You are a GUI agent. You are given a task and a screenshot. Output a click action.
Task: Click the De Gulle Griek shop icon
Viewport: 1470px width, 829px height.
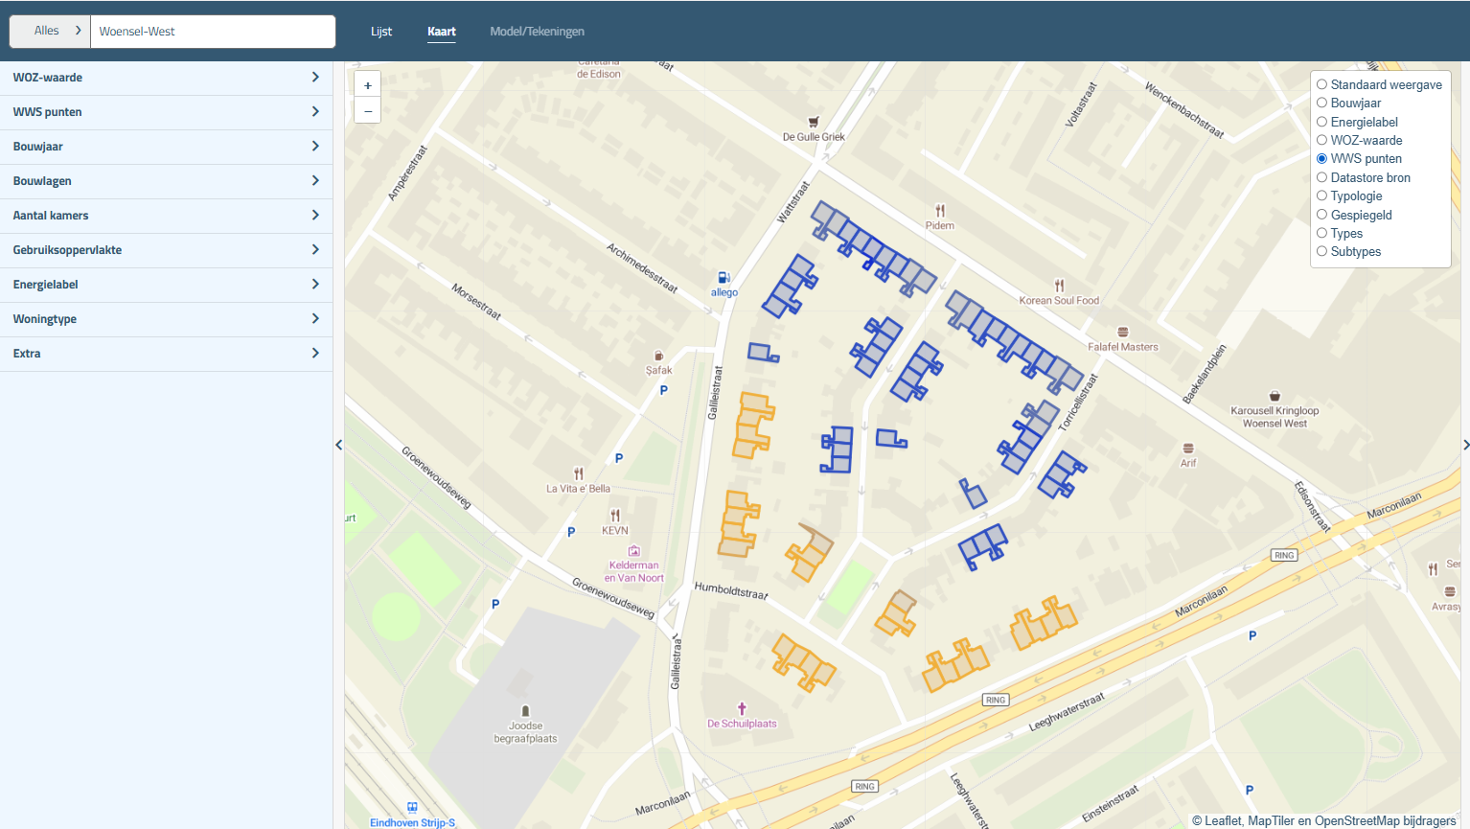813,121
